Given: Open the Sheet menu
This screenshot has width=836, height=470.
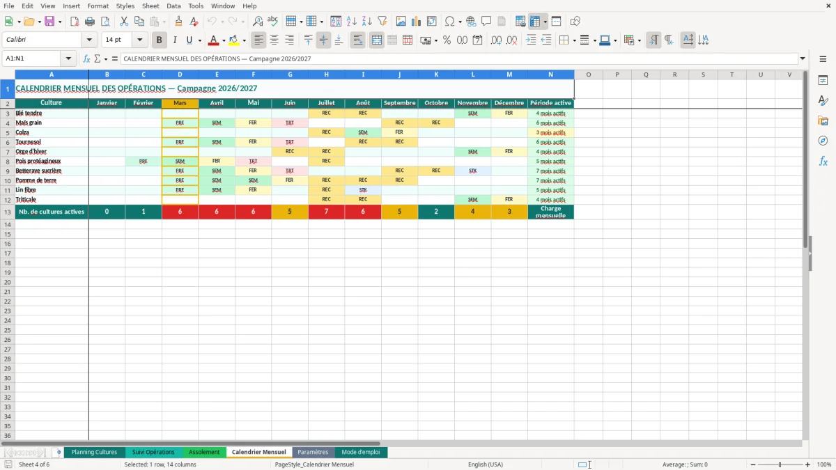Looking at the screenshot, I should click(x=150, y=6).
